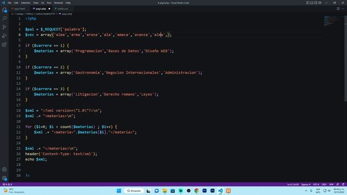Open the Run and Debug view

click(4, 36)
